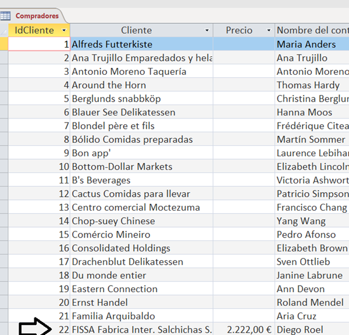Screen dimensions: 349x335
Task: Click the FISSA Fabrica Inter. Salchichas cell
Action: pos(141,329)
